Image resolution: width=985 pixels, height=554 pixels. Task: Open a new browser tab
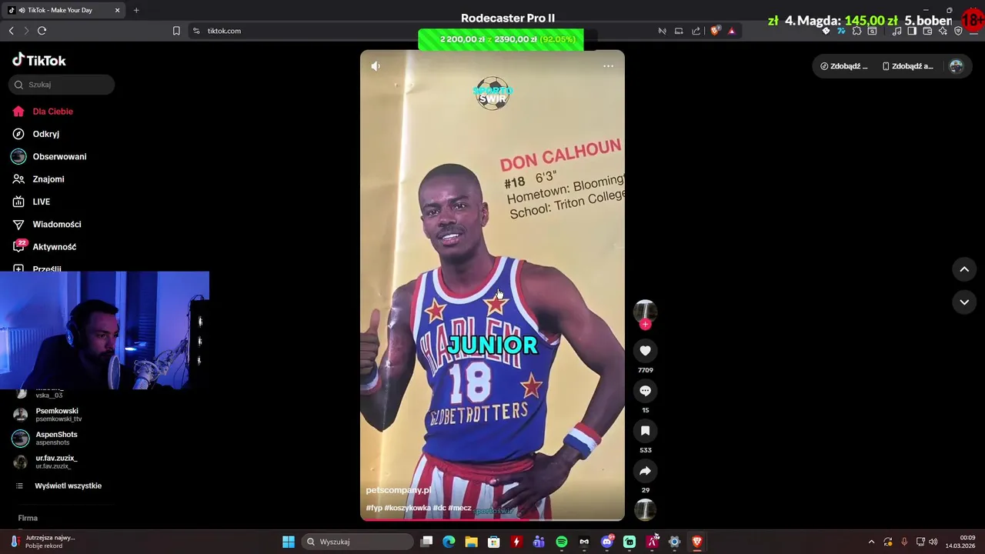(x=136, y=10)
